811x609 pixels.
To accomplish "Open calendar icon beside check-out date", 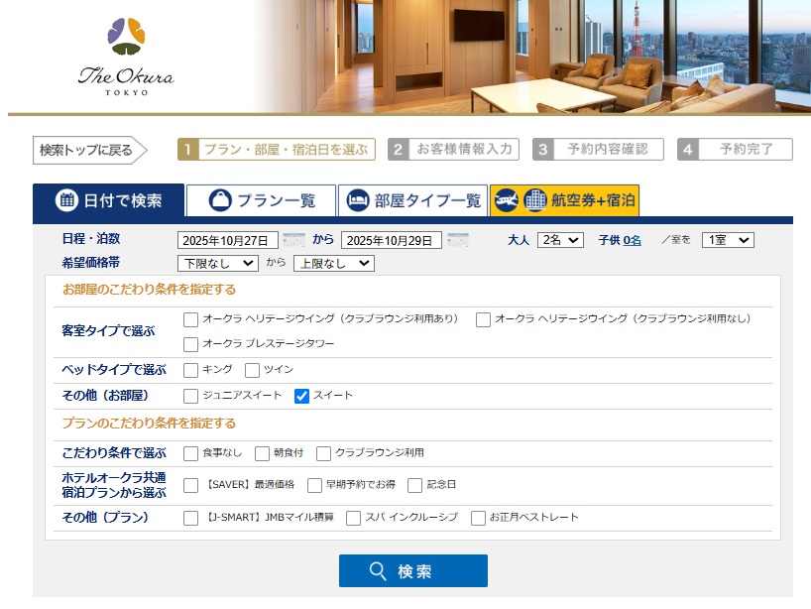I will (457, 240).
